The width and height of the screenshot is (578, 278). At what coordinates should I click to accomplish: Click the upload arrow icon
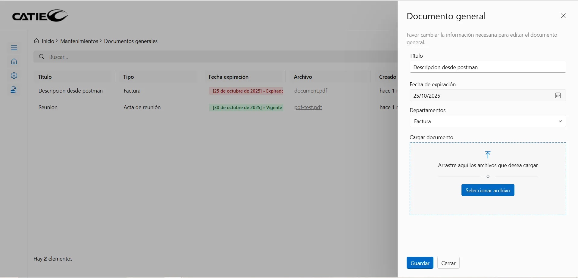(x=488, y=154)
